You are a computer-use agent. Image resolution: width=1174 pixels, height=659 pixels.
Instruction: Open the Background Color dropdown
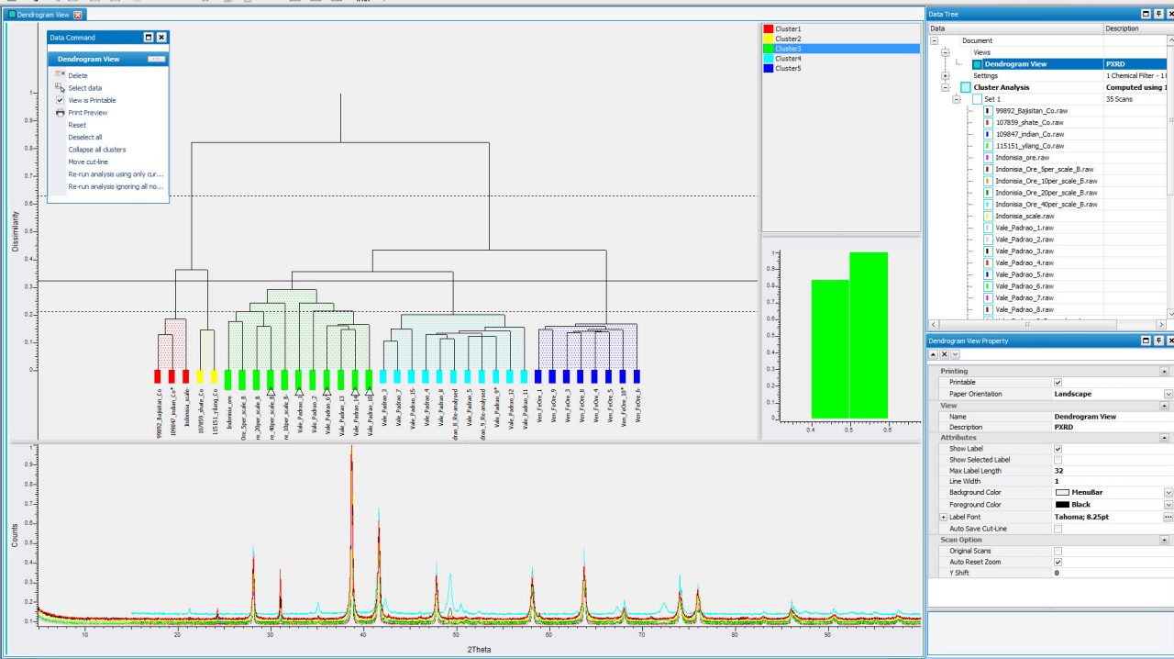[x=1168, y=493]
